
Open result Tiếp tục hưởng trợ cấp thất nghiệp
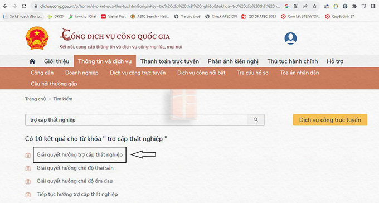77,194
